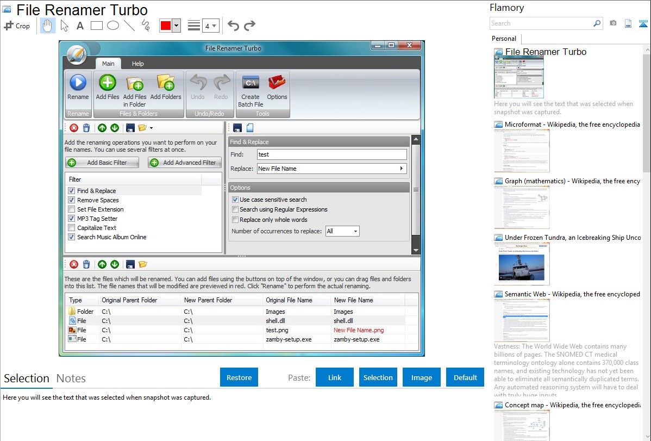Choose the arrow pointer tool
651x441 pixels.
(x=64, y=26)
